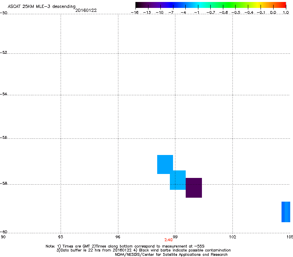Click the -54 latitude axis label
This screenshot has width=293, height=257.
tap(4, 94)
